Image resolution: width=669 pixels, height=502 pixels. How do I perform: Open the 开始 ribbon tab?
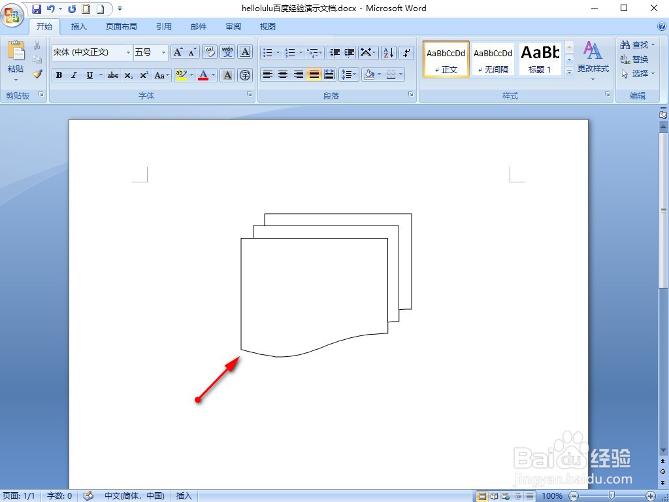[44, 26]
